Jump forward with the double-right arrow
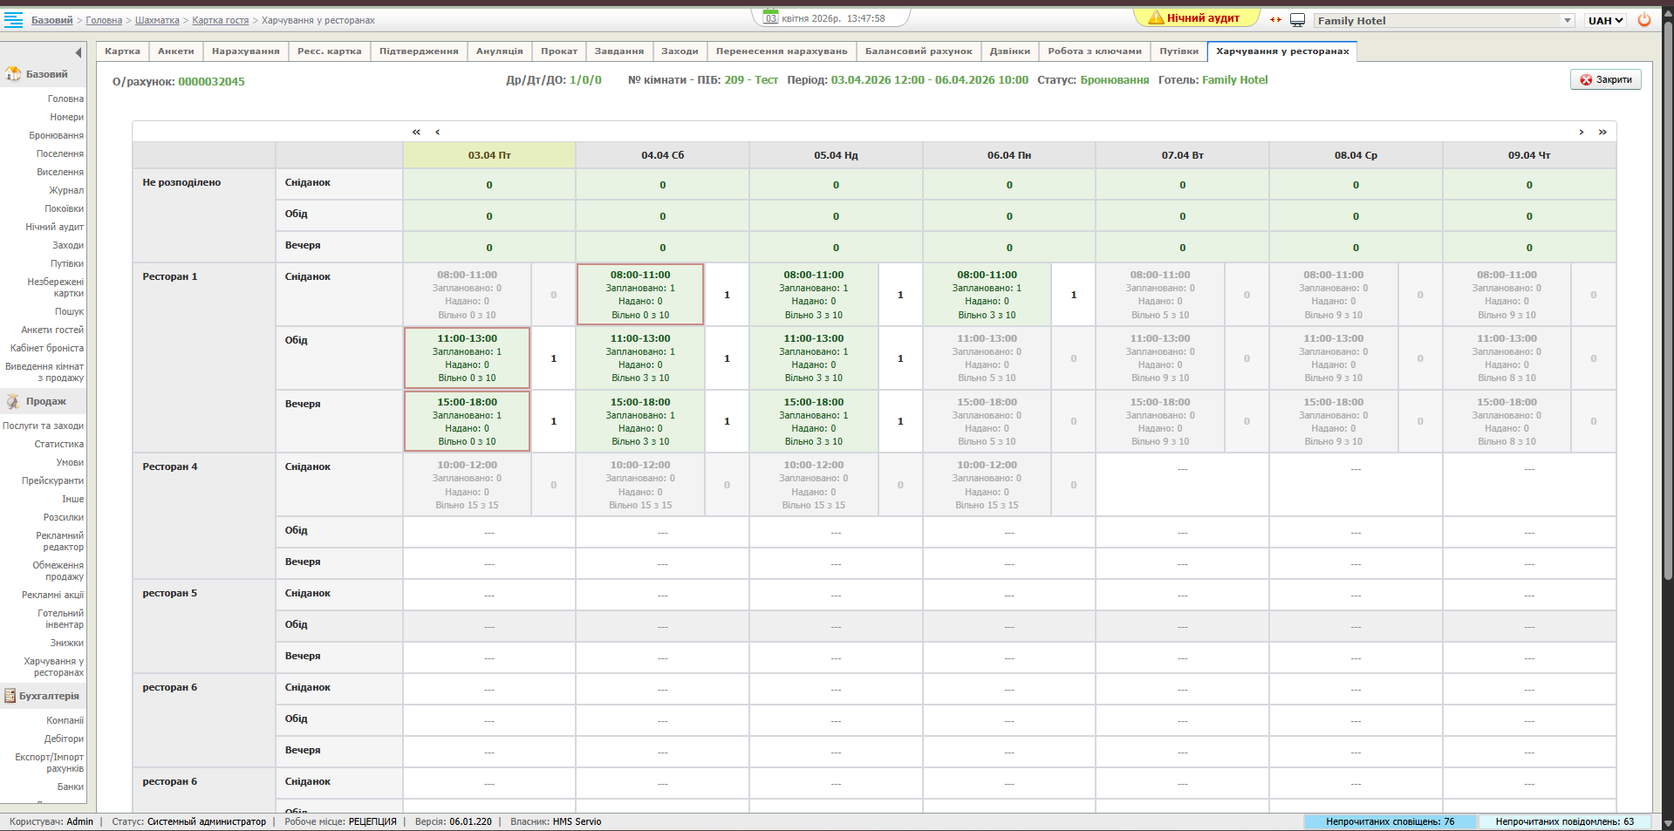Screen dimensions: 1674x831 point(1602,132)
